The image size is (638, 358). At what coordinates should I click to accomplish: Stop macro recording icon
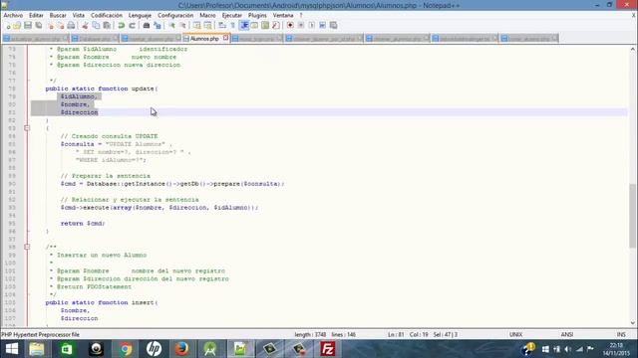301,26
